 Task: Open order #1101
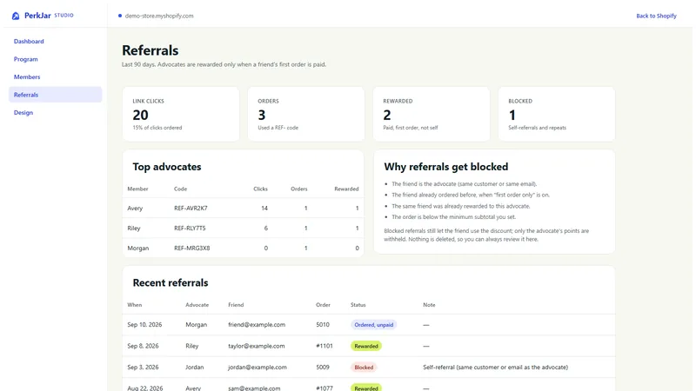click(x=325, y=346)
